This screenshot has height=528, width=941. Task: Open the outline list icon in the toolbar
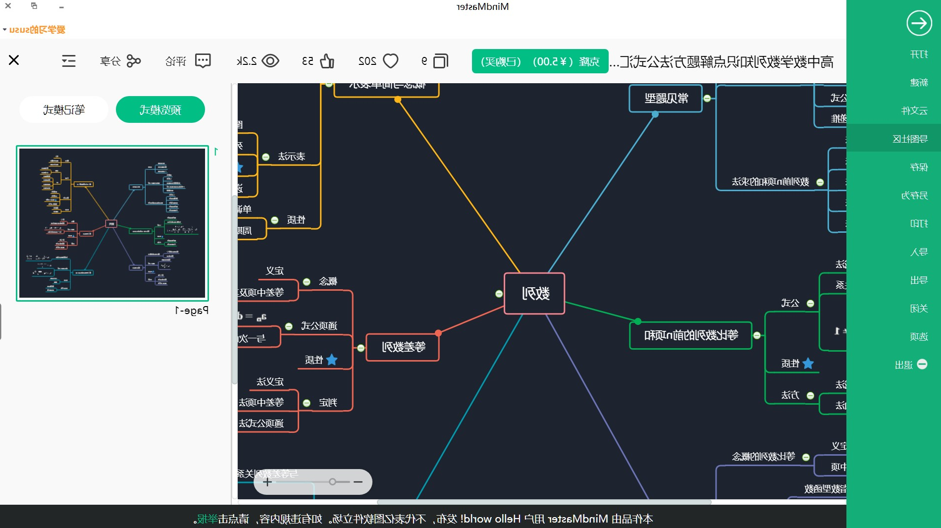[69, 61]
